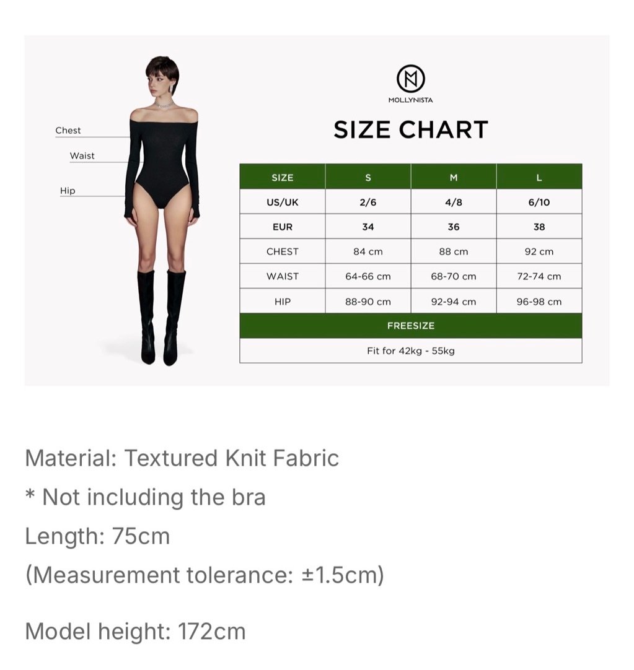
Task: Click the Fit for 42kg - 55kg row
Action: tap(411, 350)
